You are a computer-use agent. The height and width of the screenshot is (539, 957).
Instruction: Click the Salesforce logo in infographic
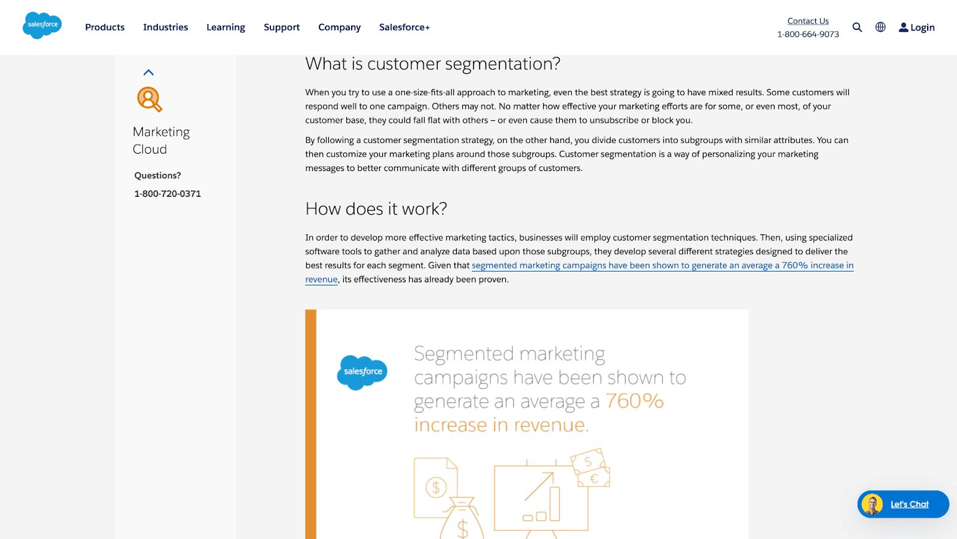coord(362,372)
